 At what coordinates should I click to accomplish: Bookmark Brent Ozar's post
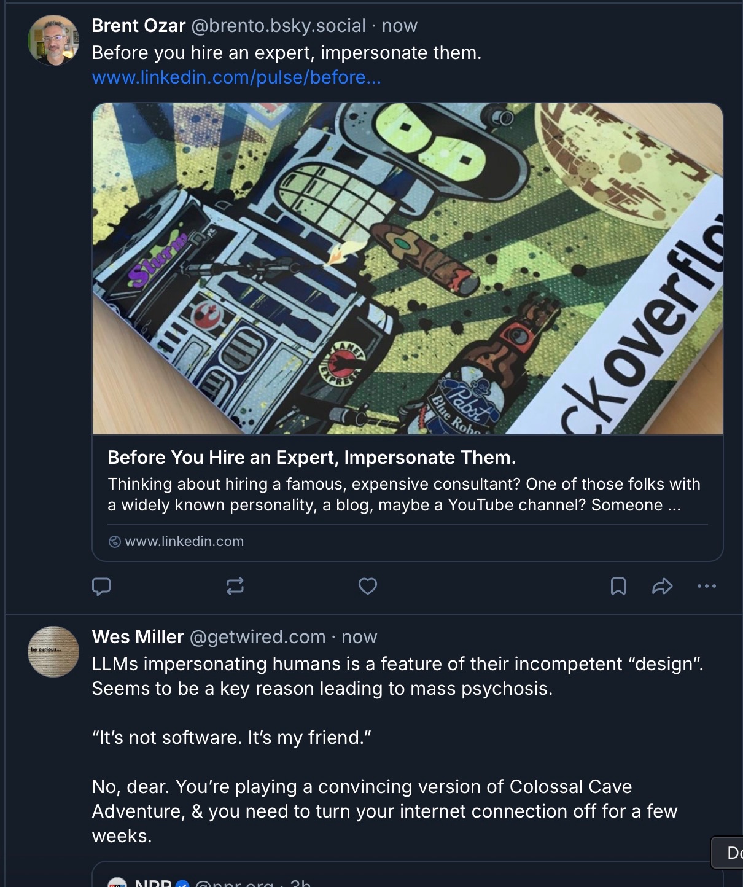[618, 587]
